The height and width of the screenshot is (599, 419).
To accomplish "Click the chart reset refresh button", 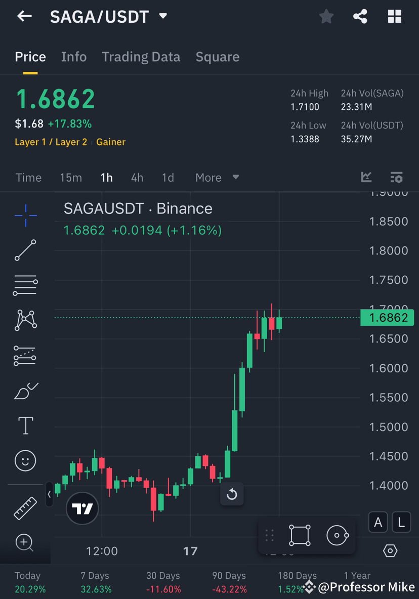I will (232, 495).
